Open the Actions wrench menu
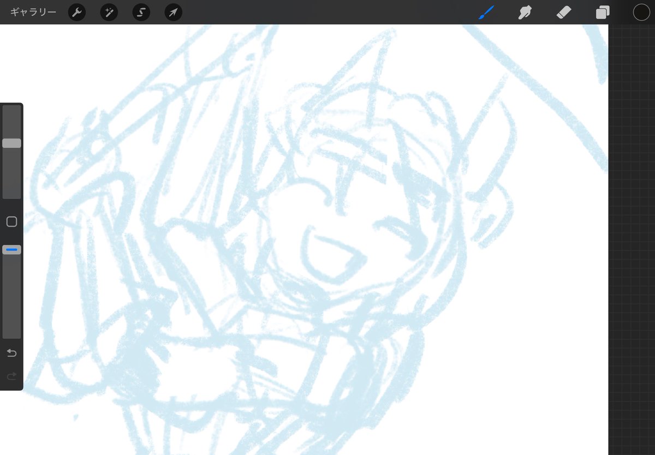The height and width of the screenshot is (455, 655). coord(77,13)
